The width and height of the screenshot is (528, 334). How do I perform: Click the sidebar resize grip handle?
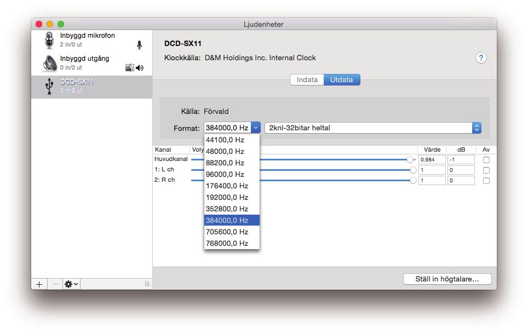pos(147,284)
